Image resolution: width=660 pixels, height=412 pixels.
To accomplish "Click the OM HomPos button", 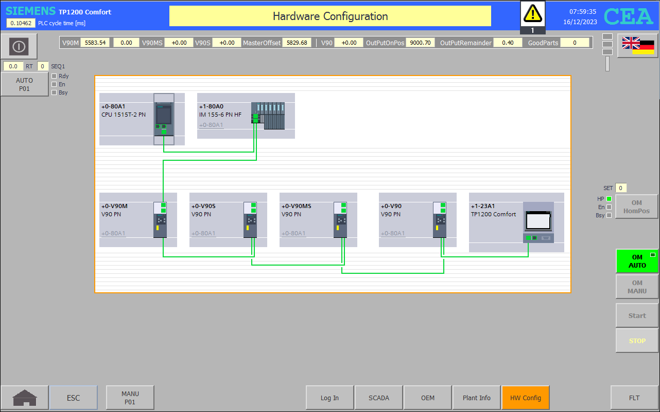I will [x=637, y=207].
